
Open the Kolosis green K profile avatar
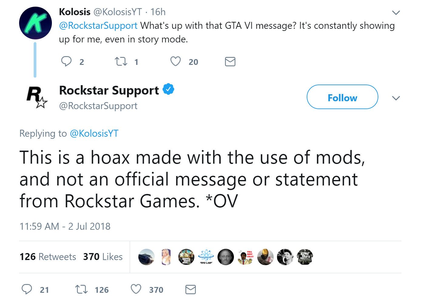point(35,23)
